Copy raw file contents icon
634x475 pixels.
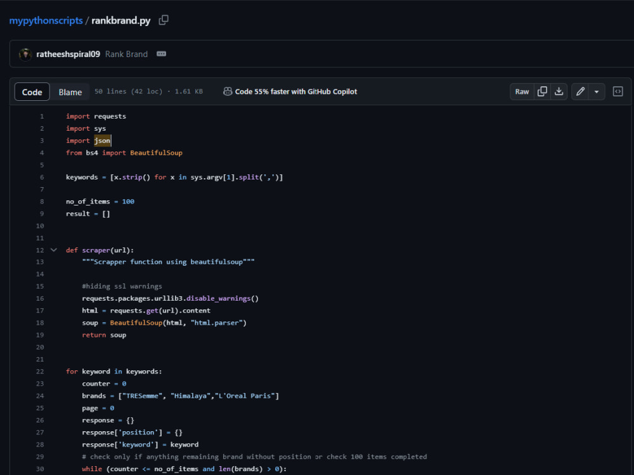point(542,91)
